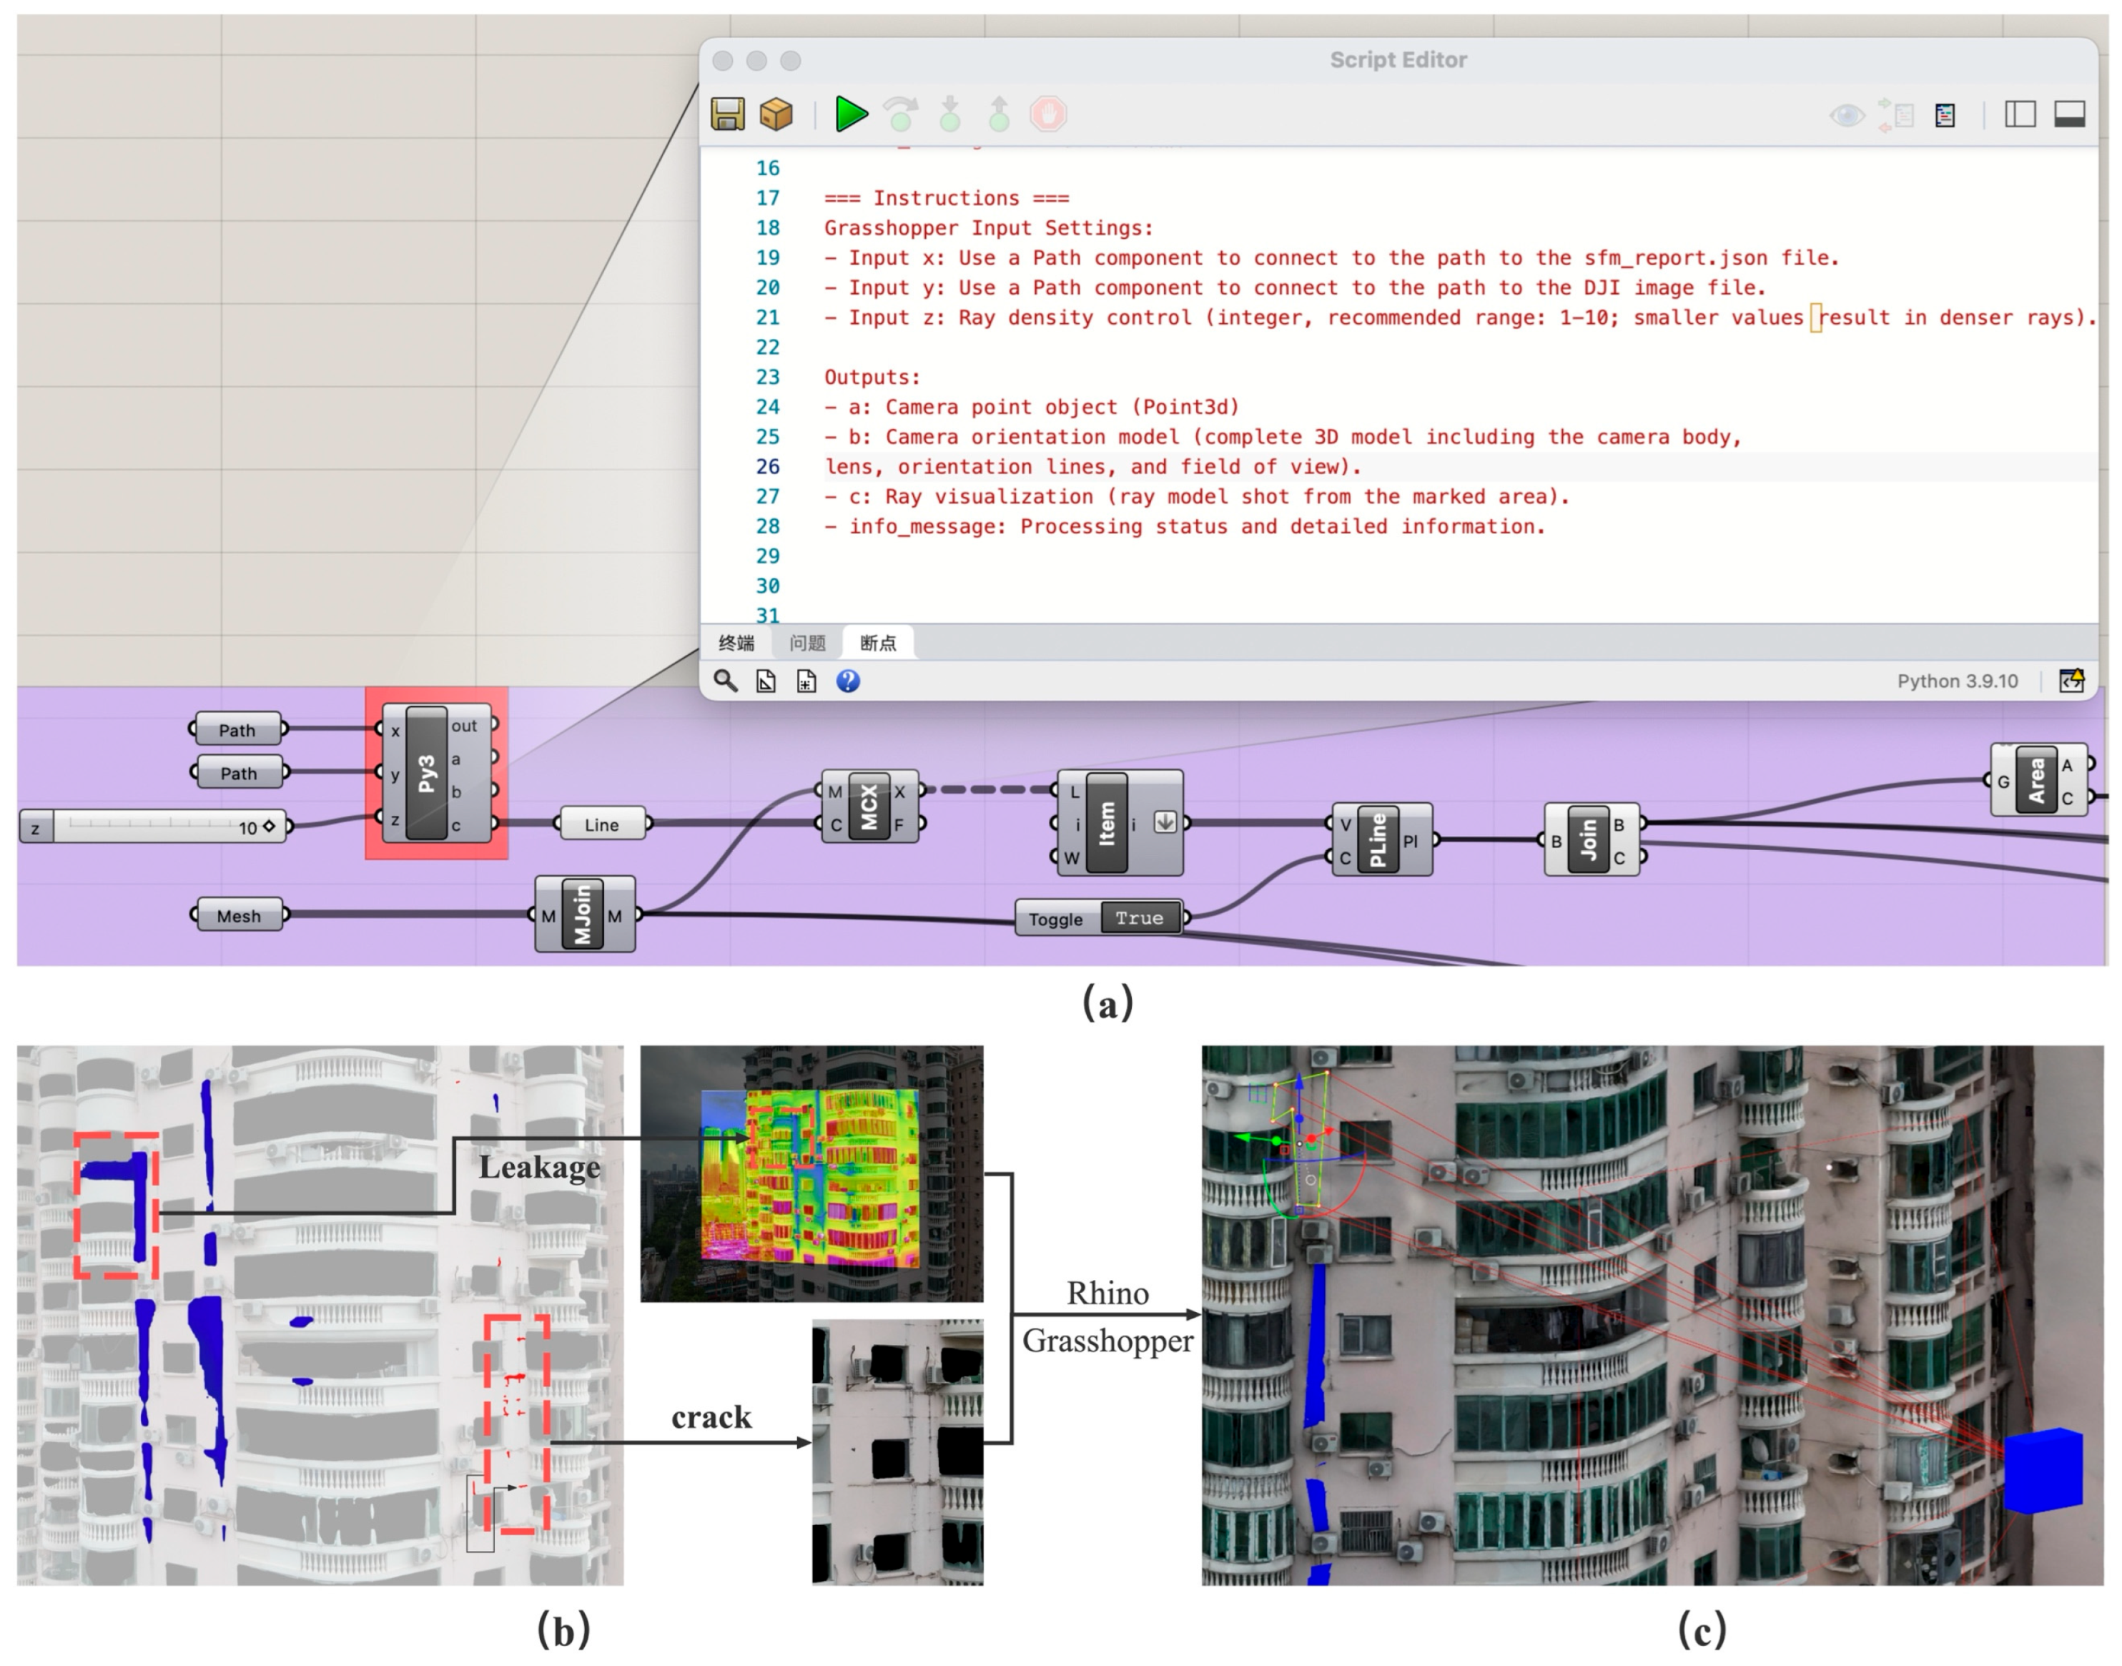Image resolution: width=2122 pixels, height=1666 pixels.
Task: Click the step over debug icon
Action: click(900, 114)
